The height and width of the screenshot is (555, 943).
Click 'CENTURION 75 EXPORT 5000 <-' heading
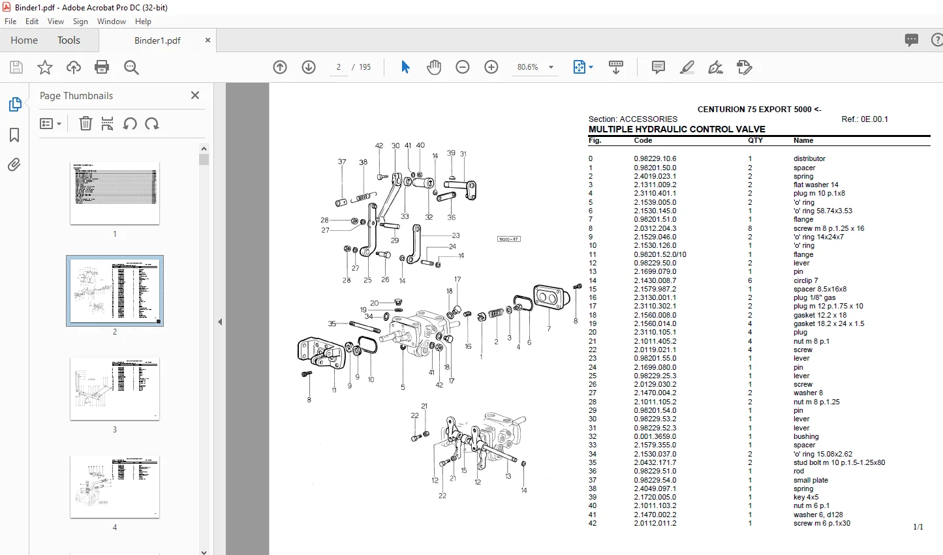tap(760, 110)
